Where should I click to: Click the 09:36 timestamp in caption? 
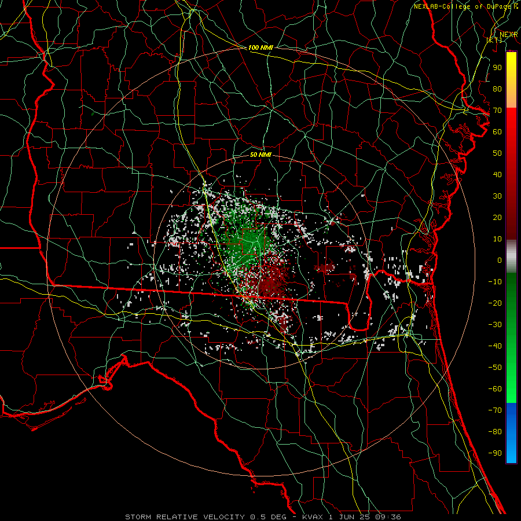coord(388,517)
